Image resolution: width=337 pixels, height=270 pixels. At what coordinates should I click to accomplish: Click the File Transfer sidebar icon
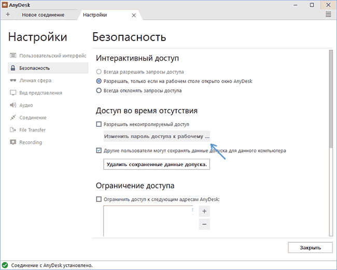pos(13,130)
